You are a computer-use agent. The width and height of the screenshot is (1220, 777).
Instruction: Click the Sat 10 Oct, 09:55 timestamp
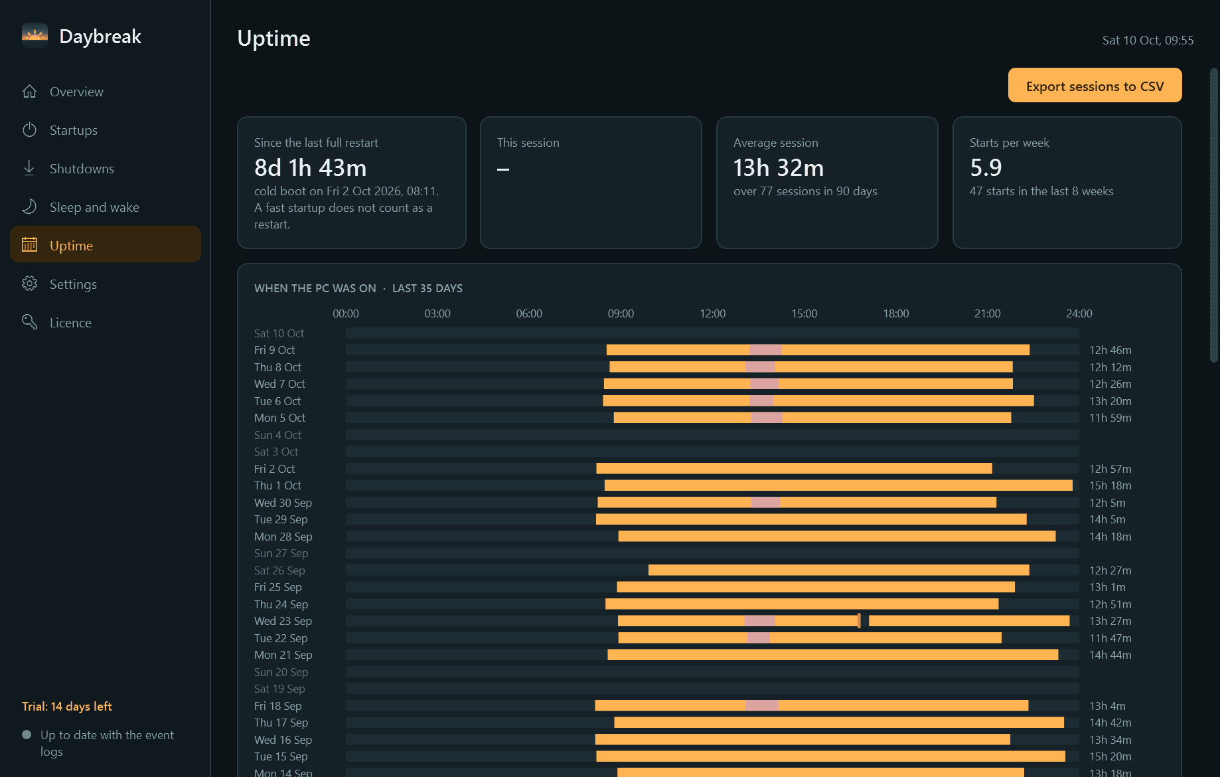[1148, 41]
